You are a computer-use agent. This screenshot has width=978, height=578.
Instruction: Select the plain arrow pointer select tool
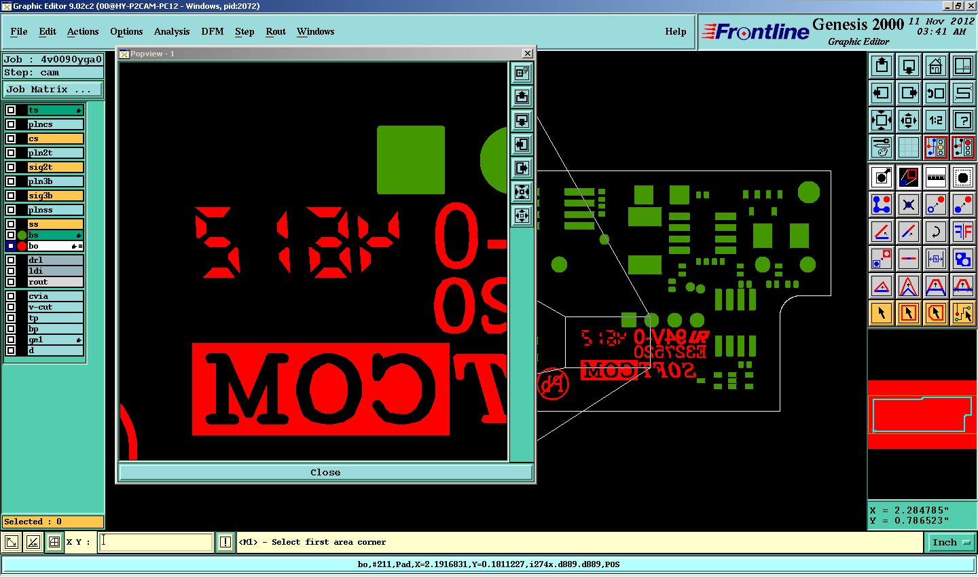(x=882, y=313)
